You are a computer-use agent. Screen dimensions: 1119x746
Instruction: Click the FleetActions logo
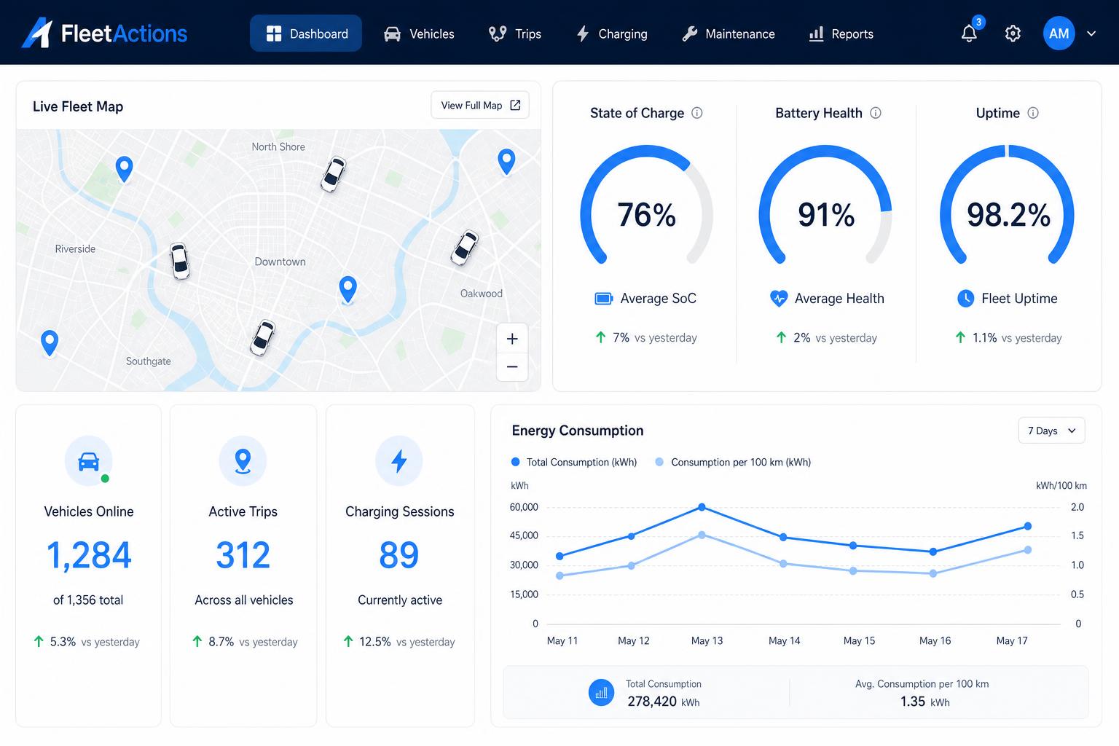pos(104,34)
